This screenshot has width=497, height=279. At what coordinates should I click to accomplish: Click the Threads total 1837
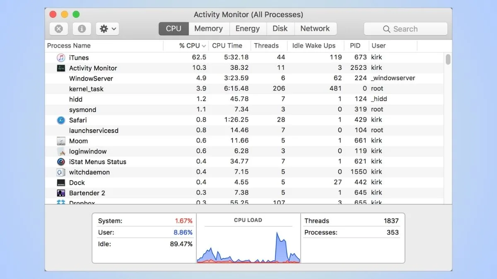[391, 221]
